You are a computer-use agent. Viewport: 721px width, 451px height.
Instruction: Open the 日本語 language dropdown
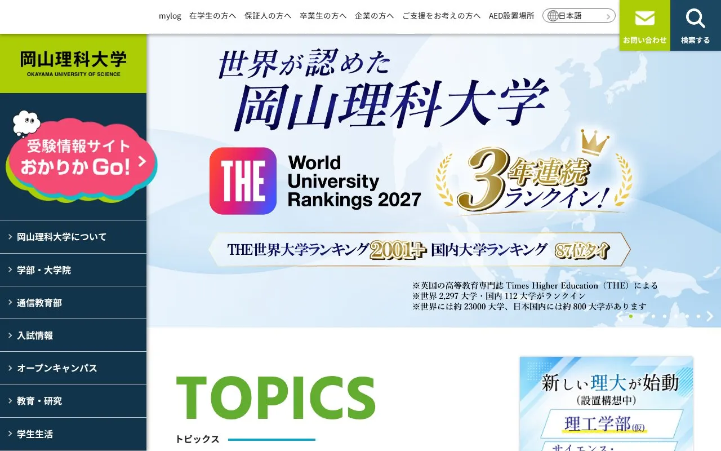(x=579, y=16)
